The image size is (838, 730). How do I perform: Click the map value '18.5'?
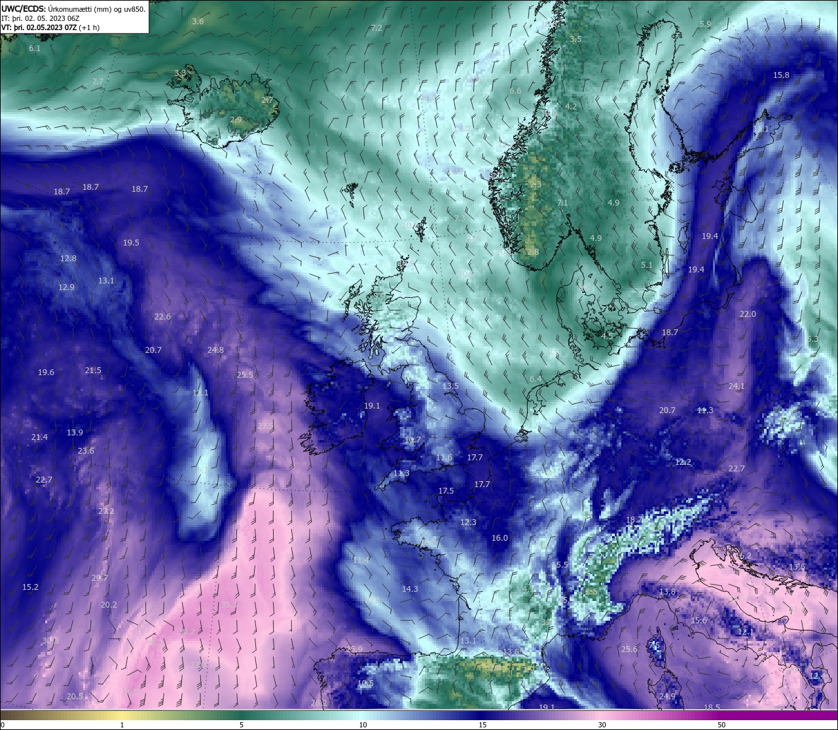(x=712, y=708)
